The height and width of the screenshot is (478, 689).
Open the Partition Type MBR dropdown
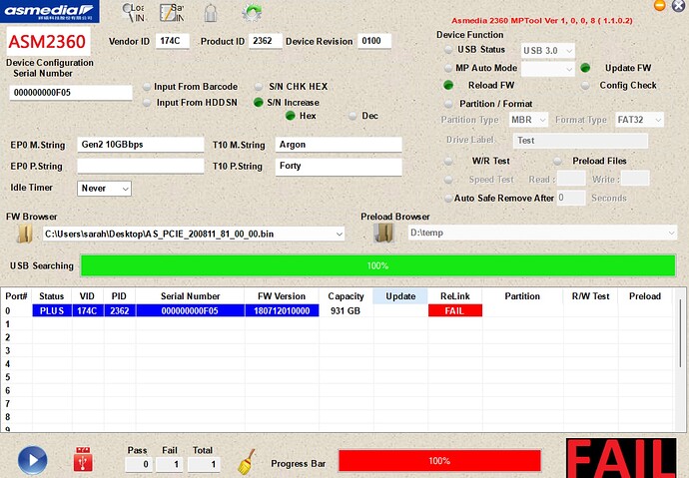tap(528, 120)
